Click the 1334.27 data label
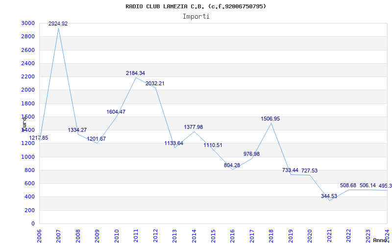The height and width of the screenshot is (245, 392). click(77, 130)
